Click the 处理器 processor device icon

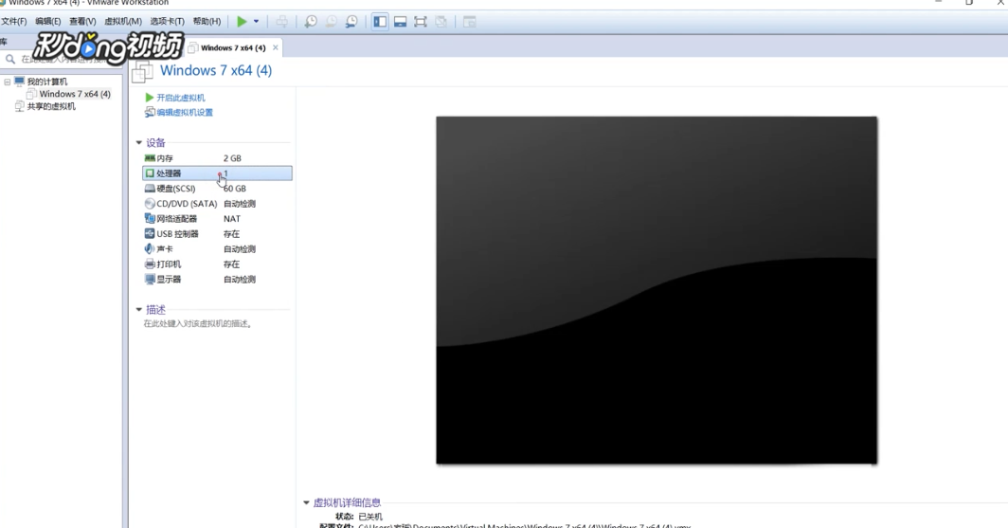coord(150,173)
